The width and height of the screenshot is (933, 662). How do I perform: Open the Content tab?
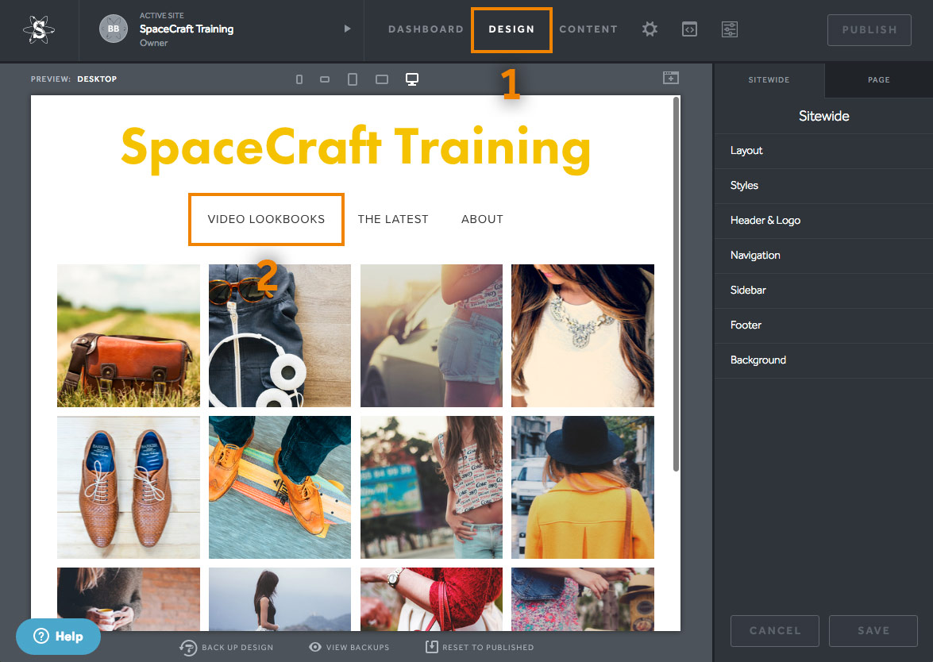tap(588, 29)
